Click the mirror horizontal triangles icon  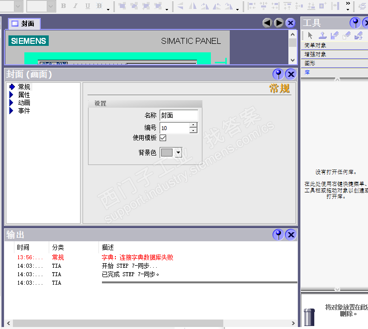point(192,6)
